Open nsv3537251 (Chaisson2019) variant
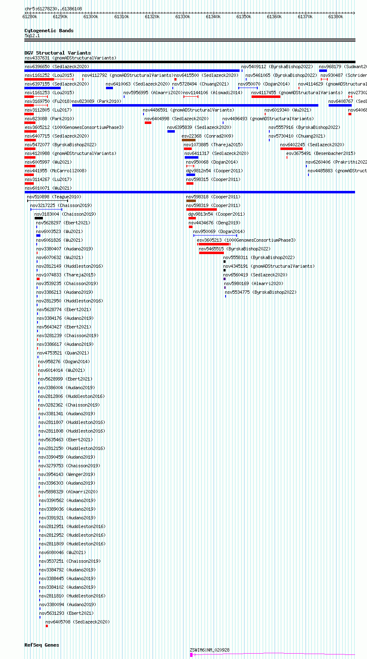The width and height of the screenshot is (367, 659). (70, 561)
